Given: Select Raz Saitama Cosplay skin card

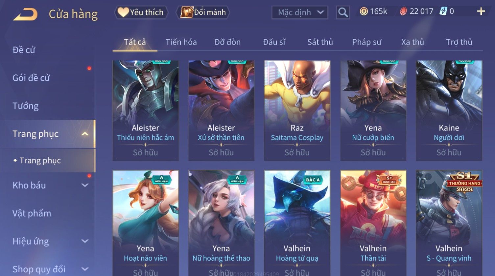Looking at the screenshot, I should pos(297,110).
